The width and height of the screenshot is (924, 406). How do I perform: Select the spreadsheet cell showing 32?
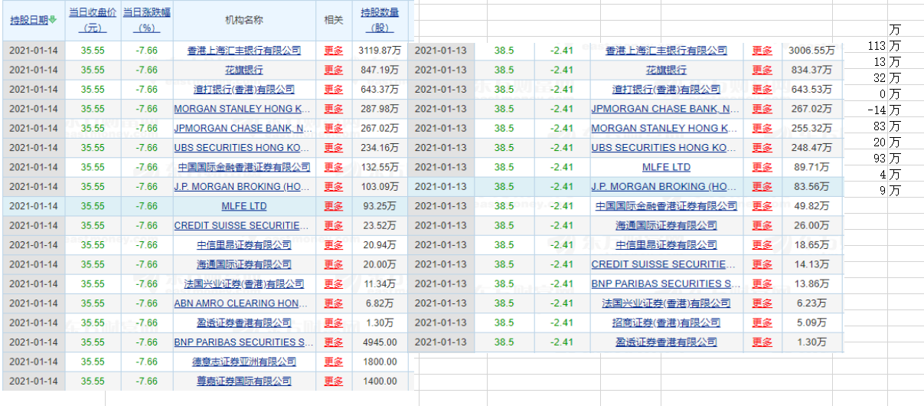click(878, 77)
